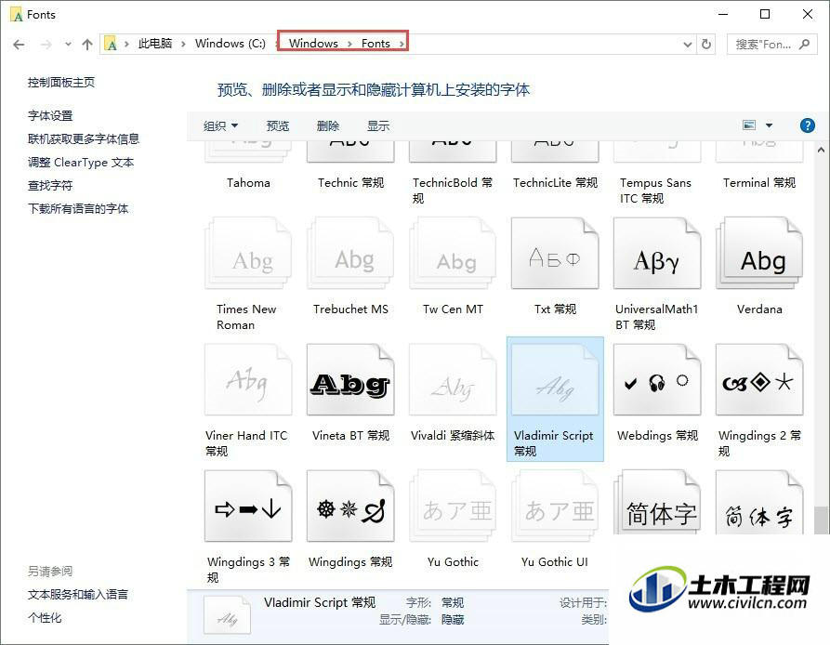Select the Wingdings 常规 font icon
The image size is (830, 645).
350,506
